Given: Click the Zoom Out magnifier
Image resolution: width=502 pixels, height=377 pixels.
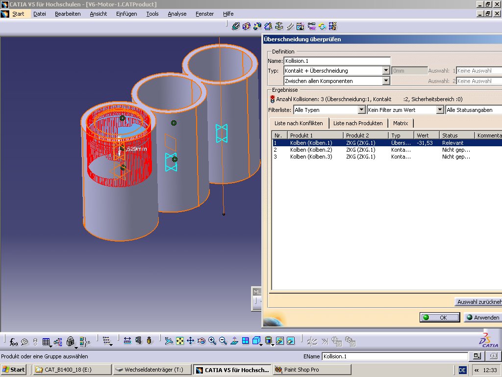Looking at the screenshot, I should click(x=223, y=341).
